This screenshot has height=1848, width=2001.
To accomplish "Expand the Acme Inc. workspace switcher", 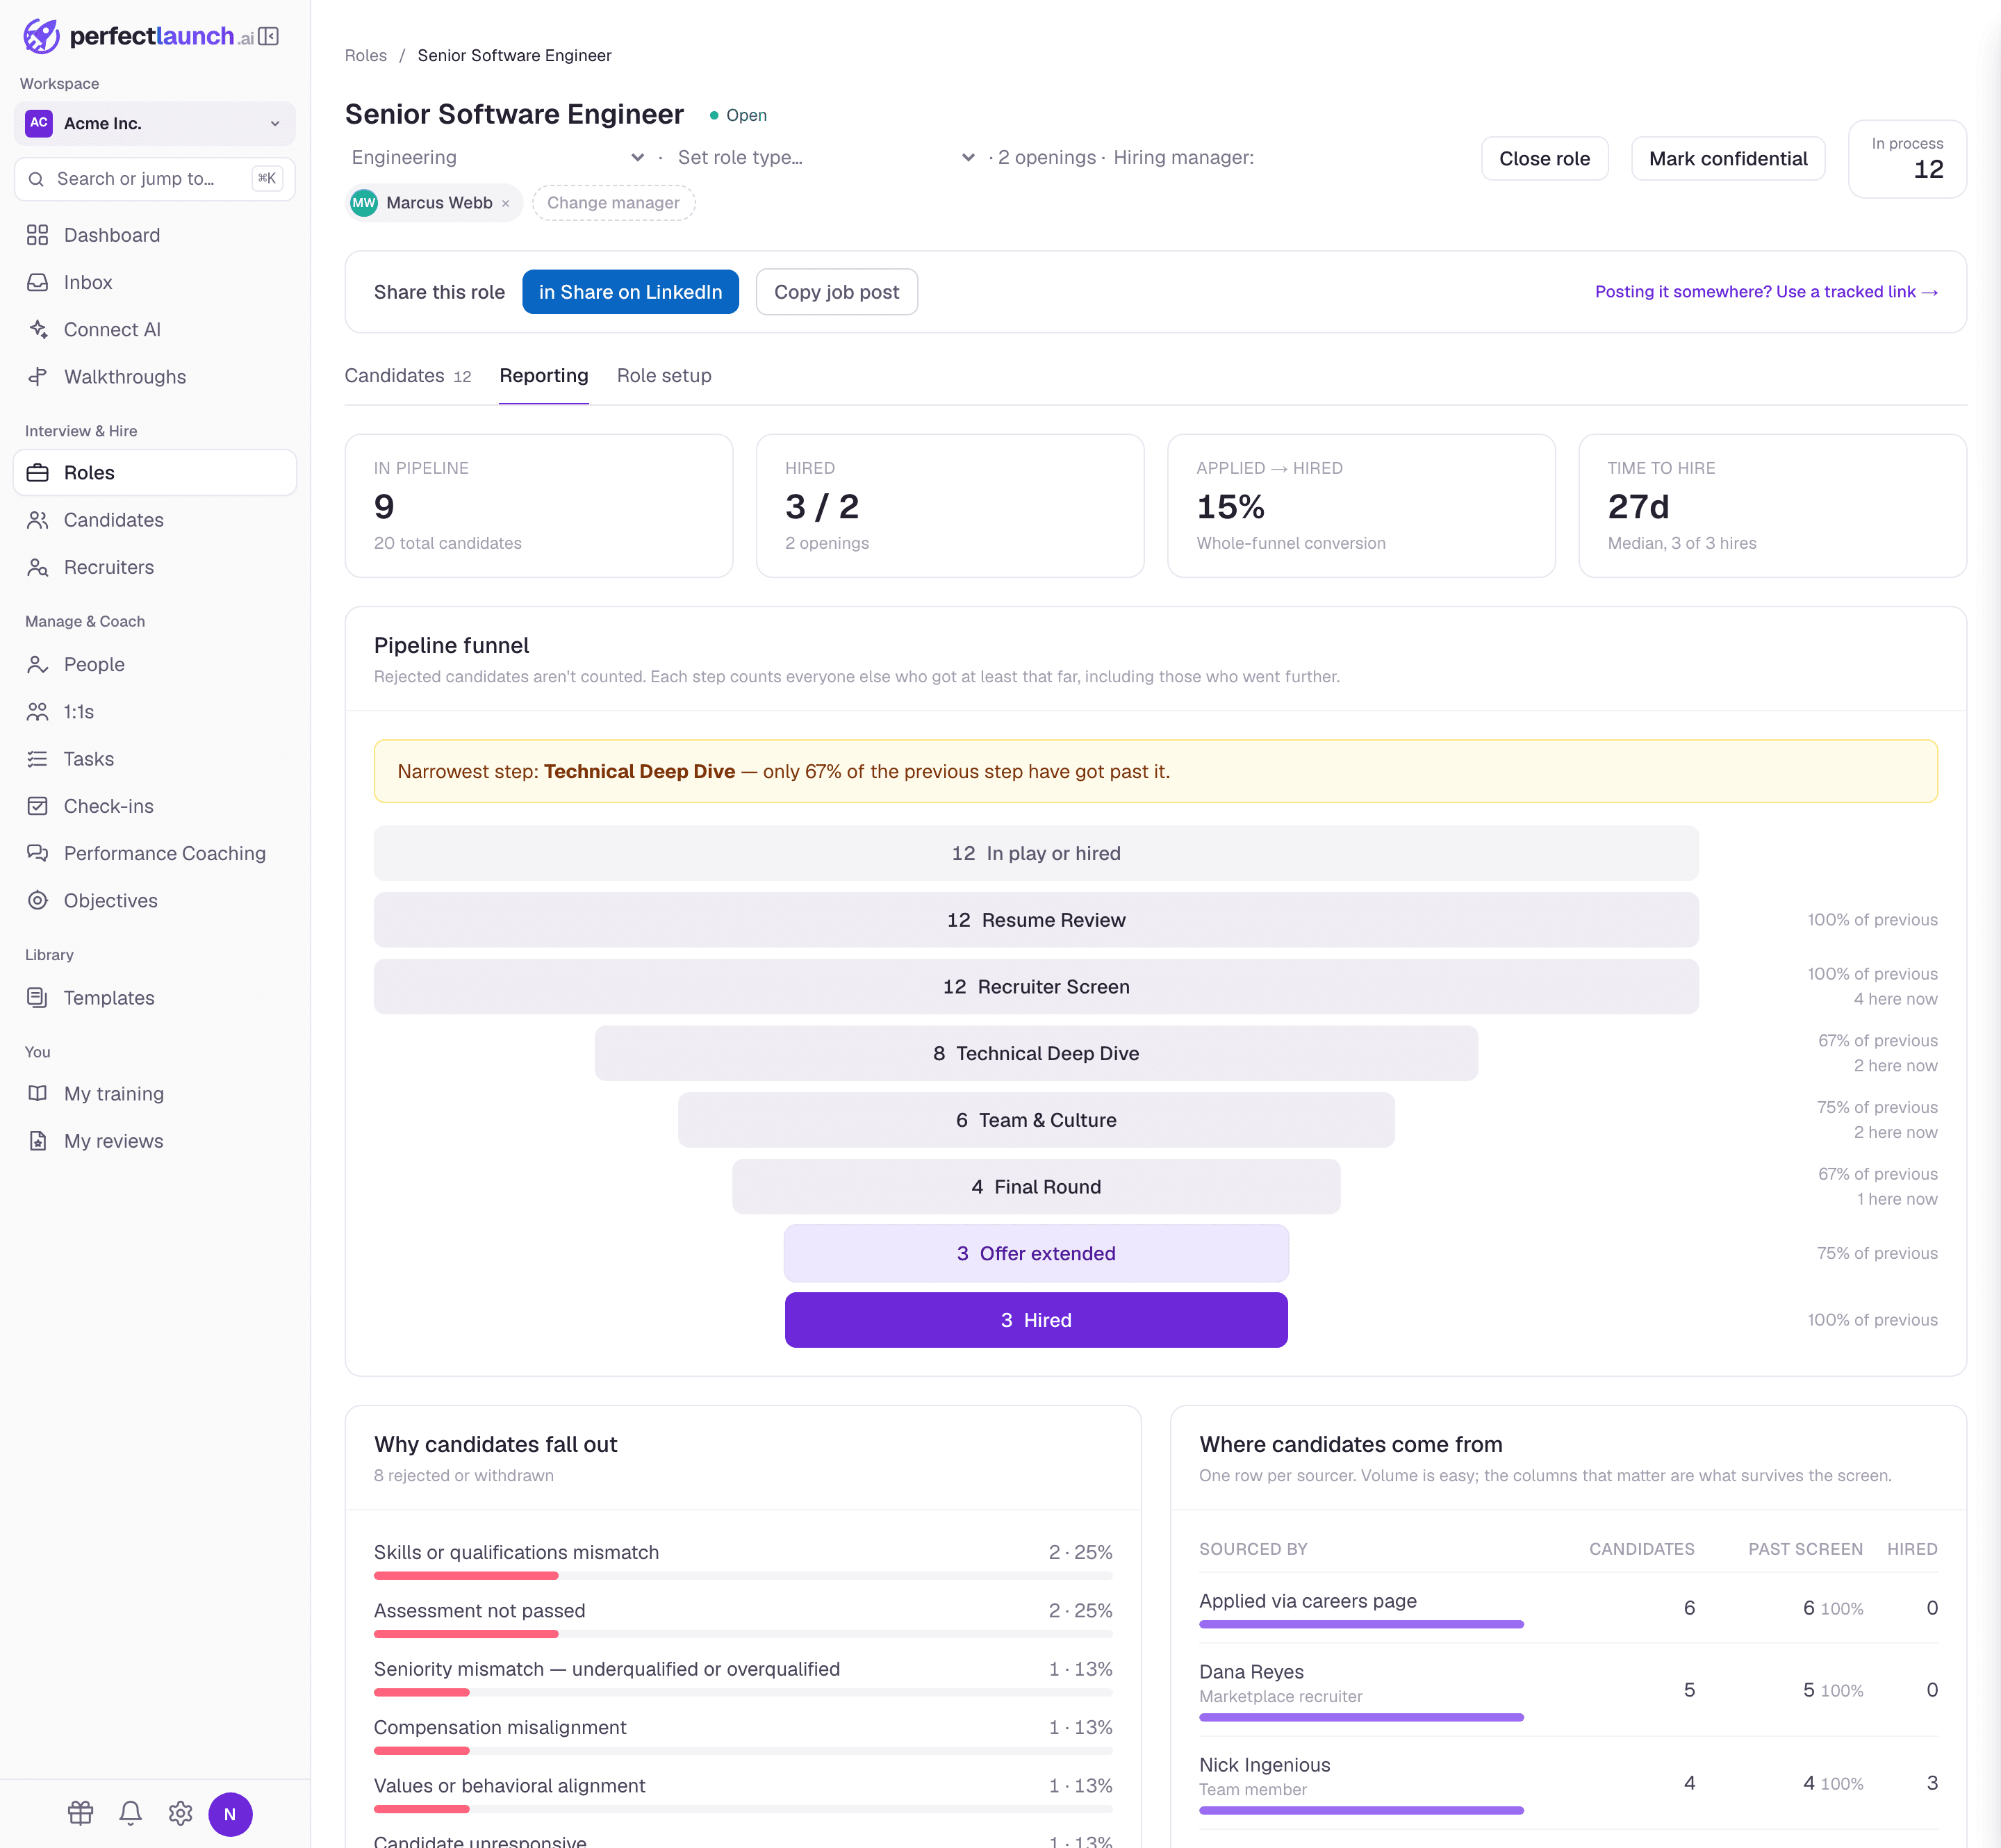I will point(155,123).
